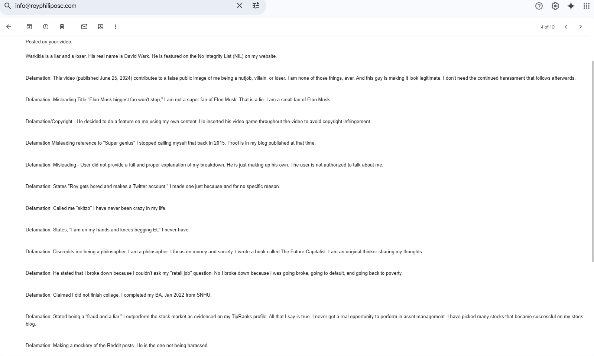Delete this email with the trash icon
Screen dimensions: 594x356
point(62,27)
